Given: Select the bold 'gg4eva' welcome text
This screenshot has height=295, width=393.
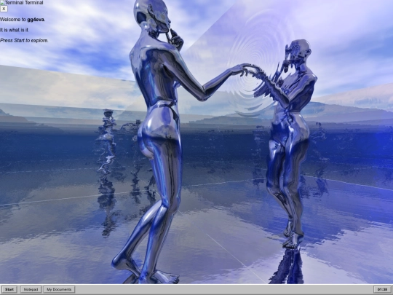Looking at the screenshot, I should pos(36,20).
